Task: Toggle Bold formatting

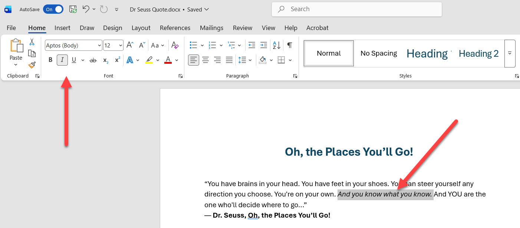Action: (x=50, y=60)
